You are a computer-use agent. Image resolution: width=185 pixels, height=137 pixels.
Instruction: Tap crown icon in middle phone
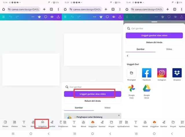pyautogui.click(x=101, y=17)
